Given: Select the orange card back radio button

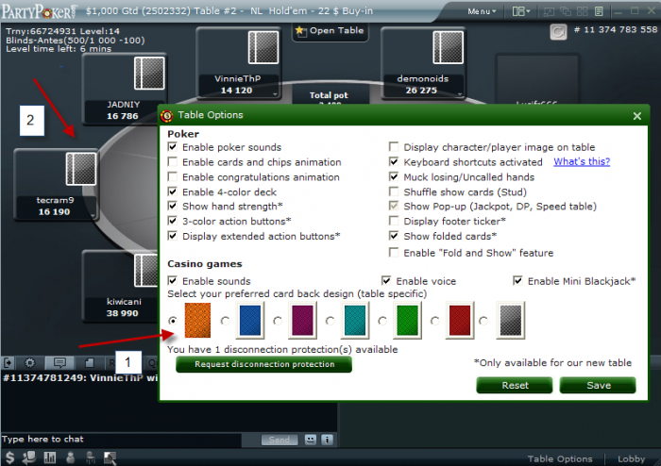Looking at the screenshot, I should tap(173, 321).
